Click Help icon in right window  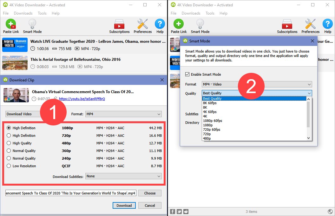(327, 26)
